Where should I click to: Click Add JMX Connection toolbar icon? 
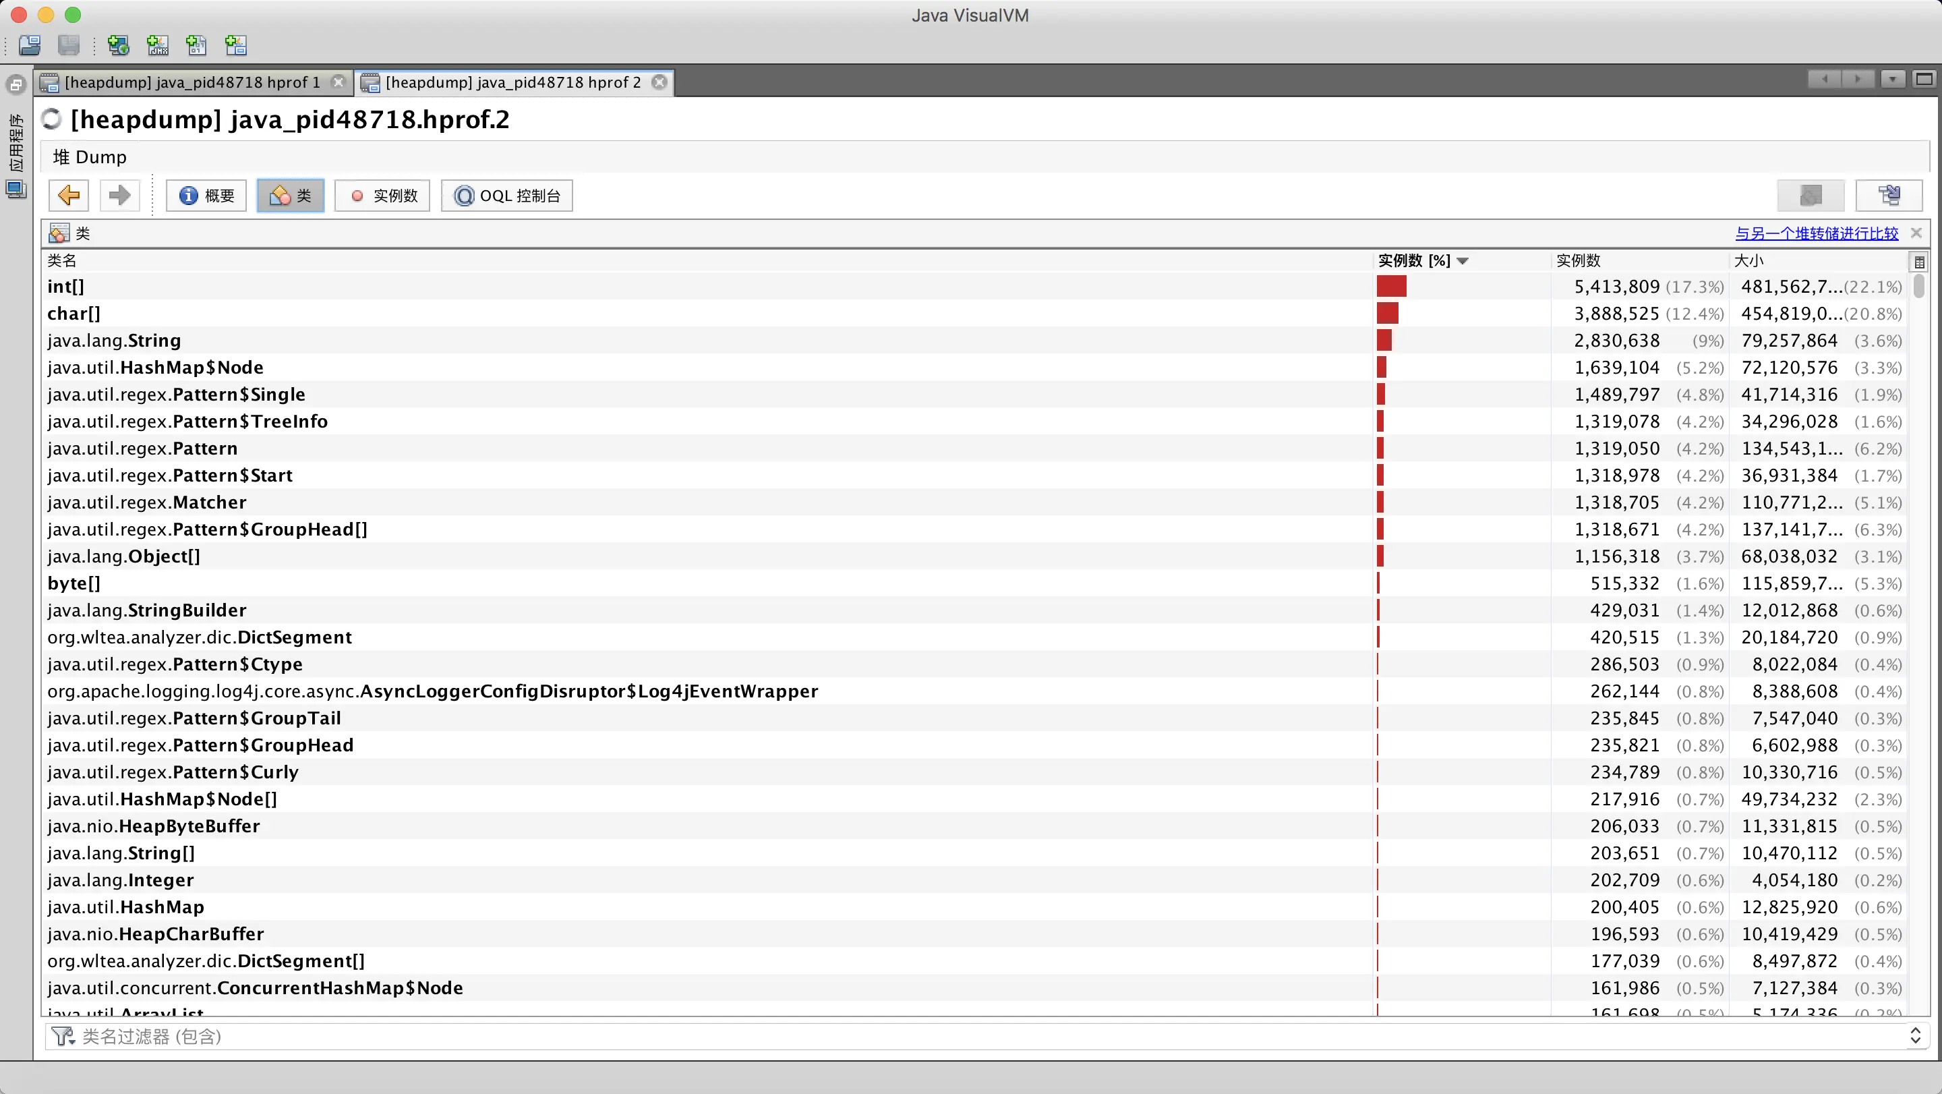coord(158,45)
